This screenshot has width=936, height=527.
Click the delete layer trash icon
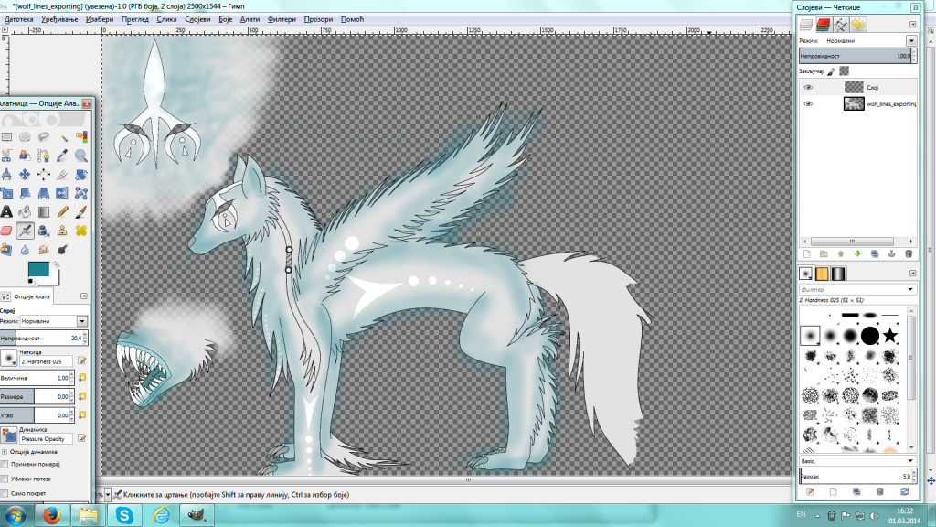(909, 253)
